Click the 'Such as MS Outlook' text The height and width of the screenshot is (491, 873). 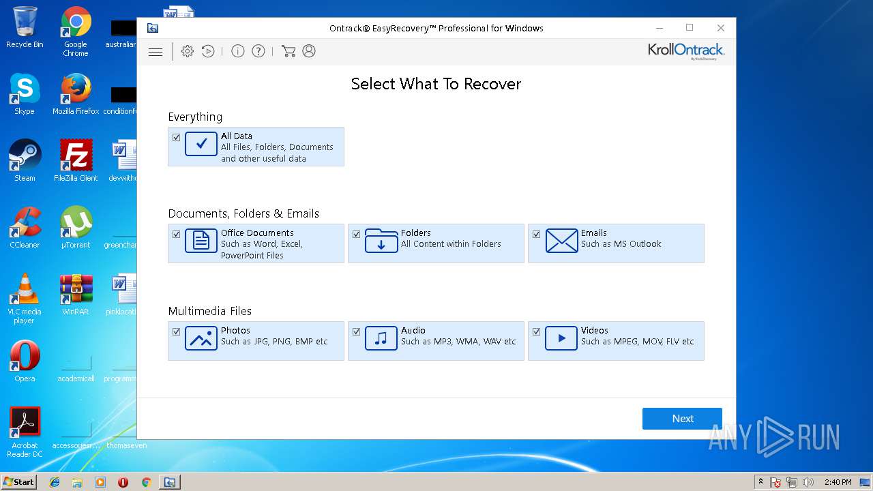coord(621,243)
